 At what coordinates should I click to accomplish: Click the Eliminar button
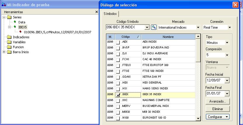(x=218, y=109)
